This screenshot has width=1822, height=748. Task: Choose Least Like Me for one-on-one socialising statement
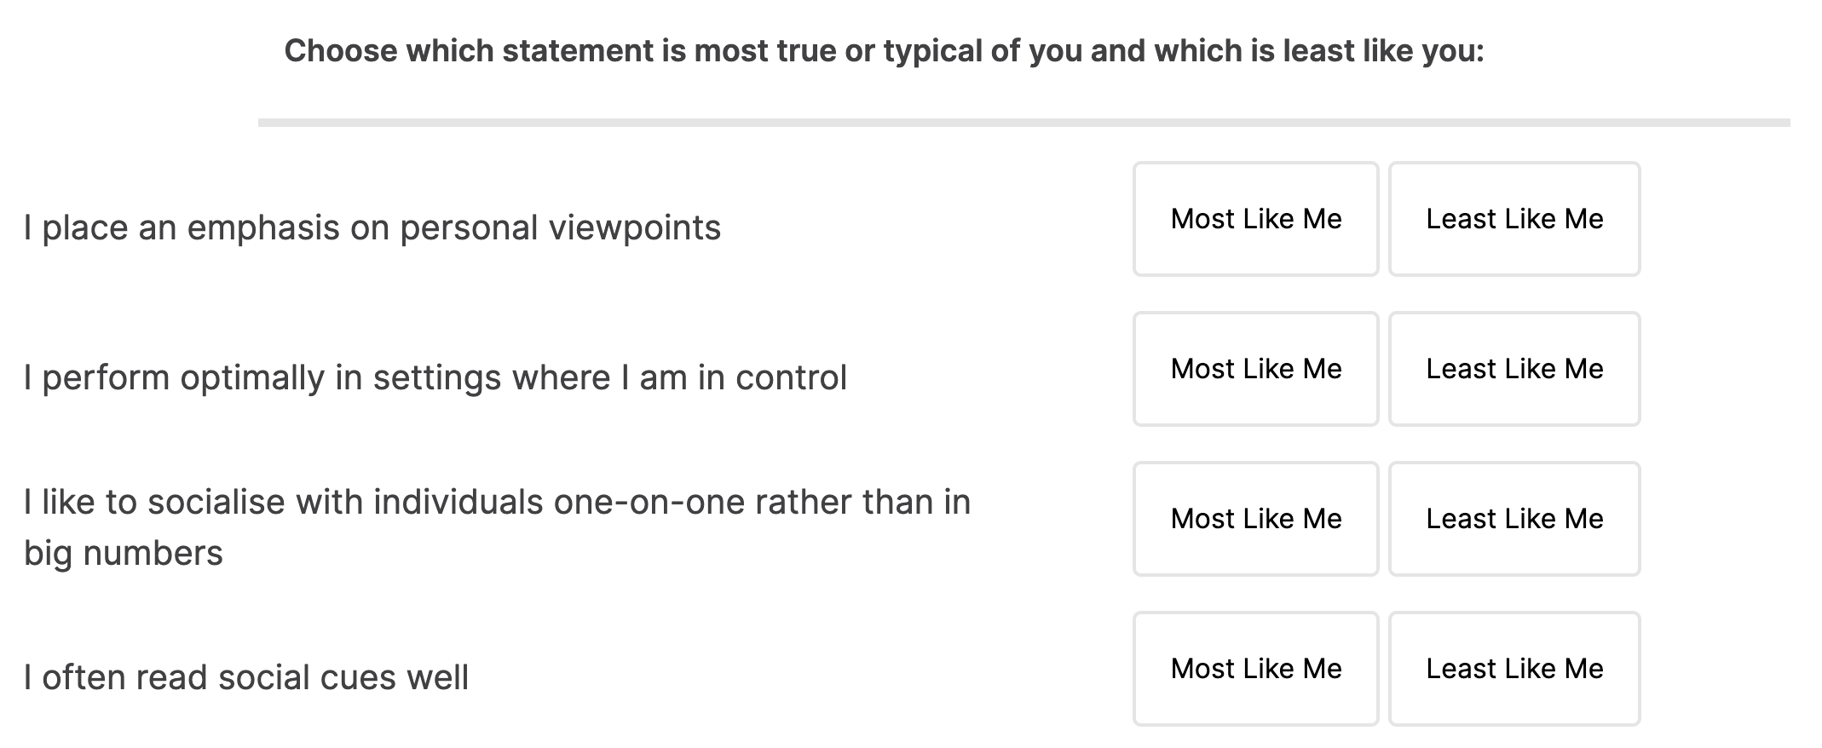coord(1514,519)
